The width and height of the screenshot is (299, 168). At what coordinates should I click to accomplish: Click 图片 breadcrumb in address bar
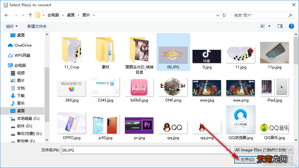86,15
